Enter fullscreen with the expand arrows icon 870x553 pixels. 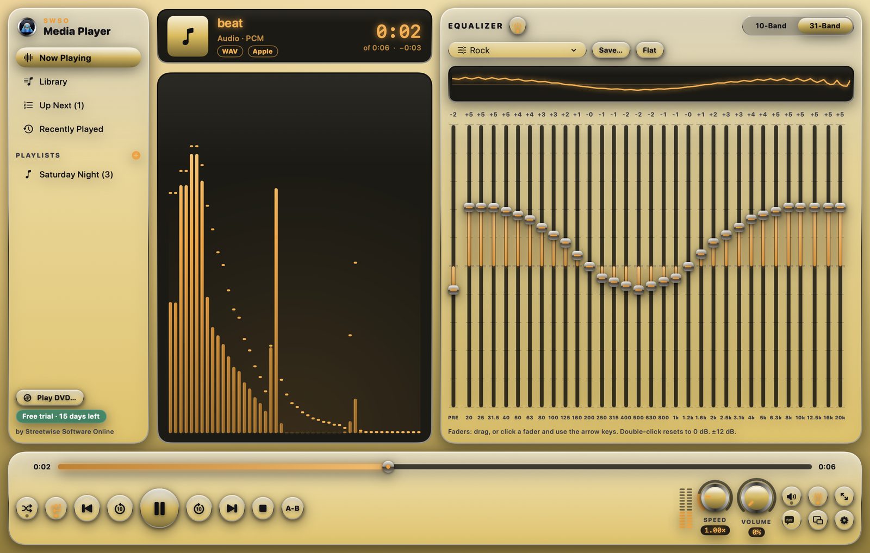[844, 497]
